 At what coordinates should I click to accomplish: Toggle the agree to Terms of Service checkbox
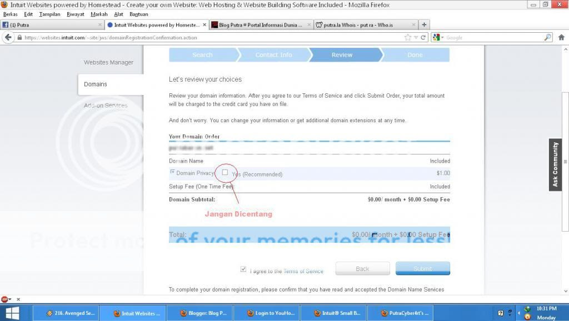(243, 269)
